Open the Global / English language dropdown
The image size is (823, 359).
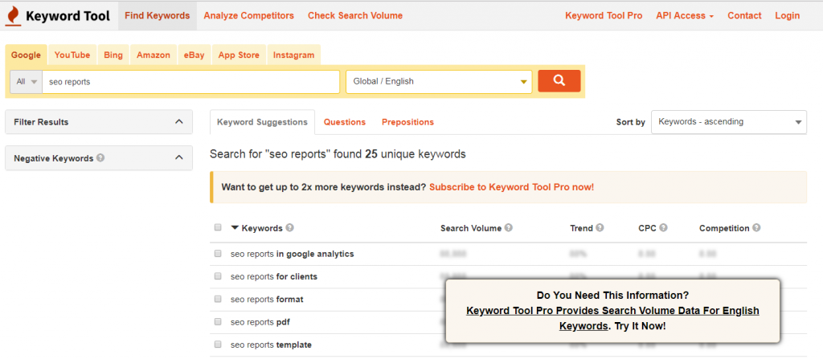click(439, 81)
